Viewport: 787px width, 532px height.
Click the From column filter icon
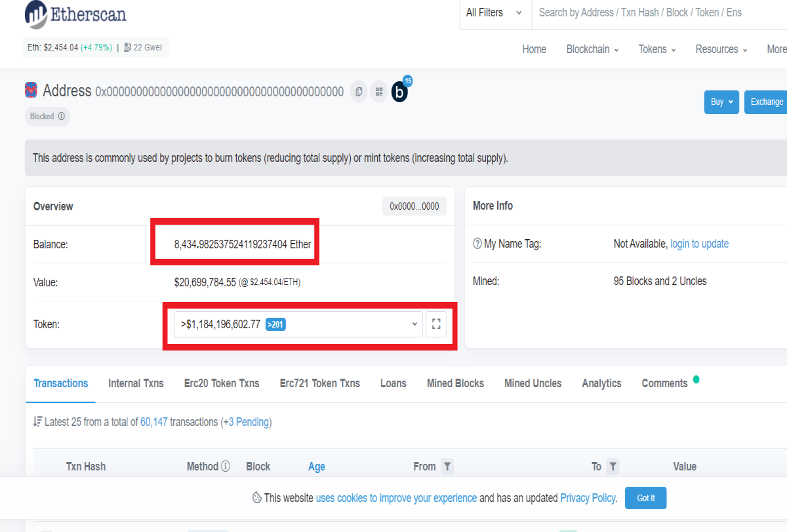coord(447,466)
